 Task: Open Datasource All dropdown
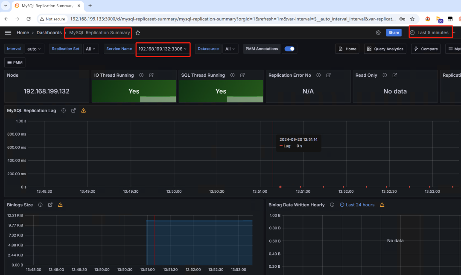click(x=230, y=49)
